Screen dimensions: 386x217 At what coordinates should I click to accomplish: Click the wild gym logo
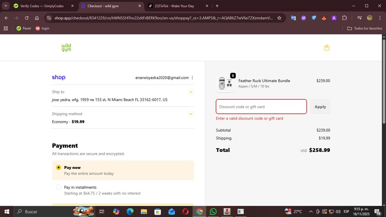pos(66,48)
